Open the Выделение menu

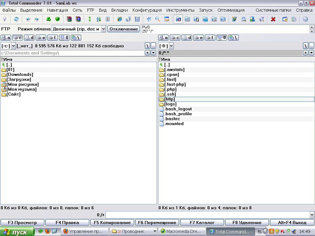(x=31, y=10)
